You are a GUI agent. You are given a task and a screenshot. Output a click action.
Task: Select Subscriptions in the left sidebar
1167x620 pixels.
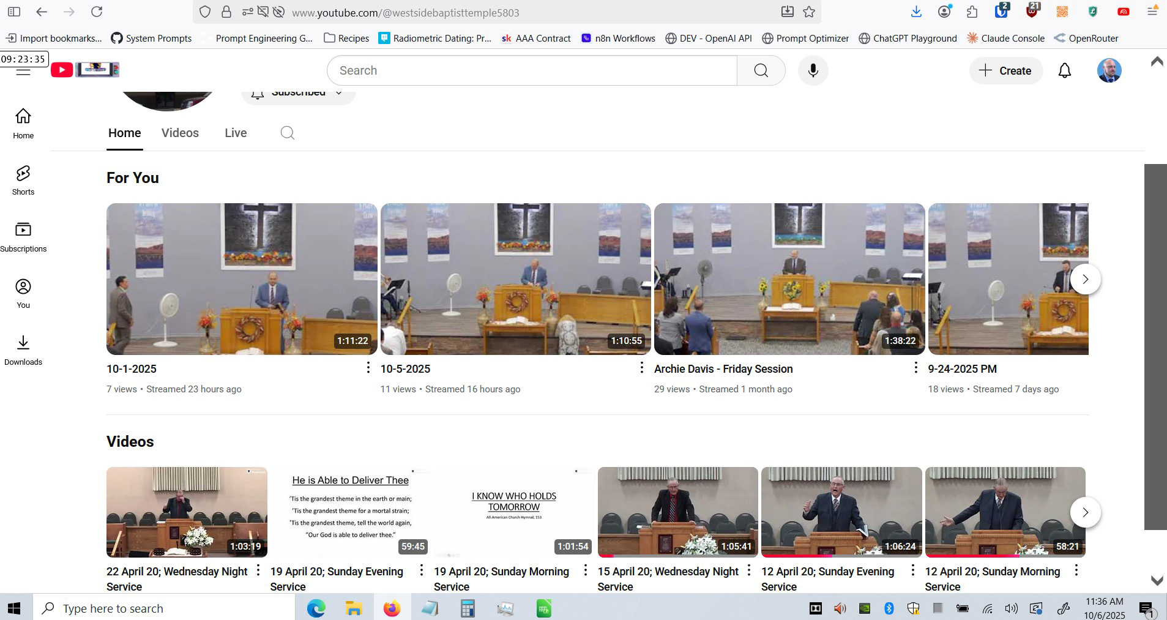click(x=23, y=236)
